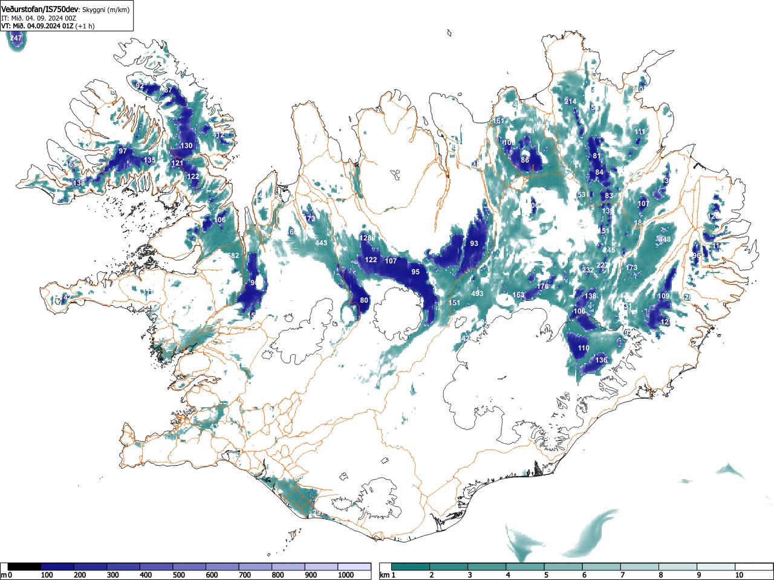The width and height of the screenshot is (774, 580).
Task: Click the visibility value 111 in the northeast
Action: point(640,132)
